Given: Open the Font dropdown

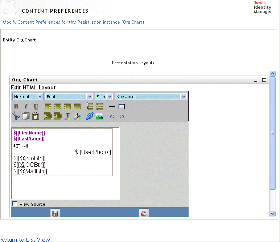Looking at the screenshot, I should tap(69, 97).
